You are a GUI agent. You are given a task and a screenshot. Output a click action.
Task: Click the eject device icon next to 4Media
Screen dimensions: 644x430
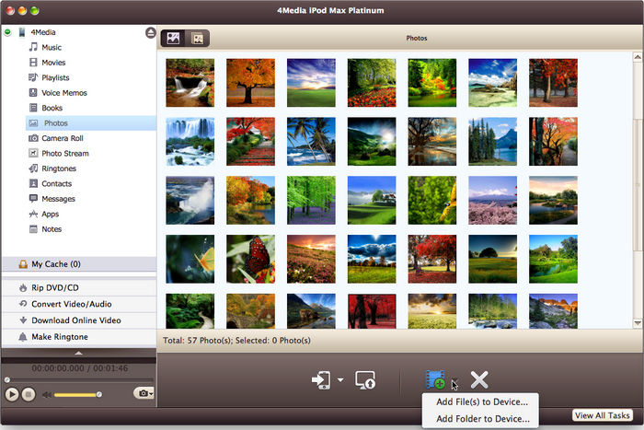click(150, 32)
